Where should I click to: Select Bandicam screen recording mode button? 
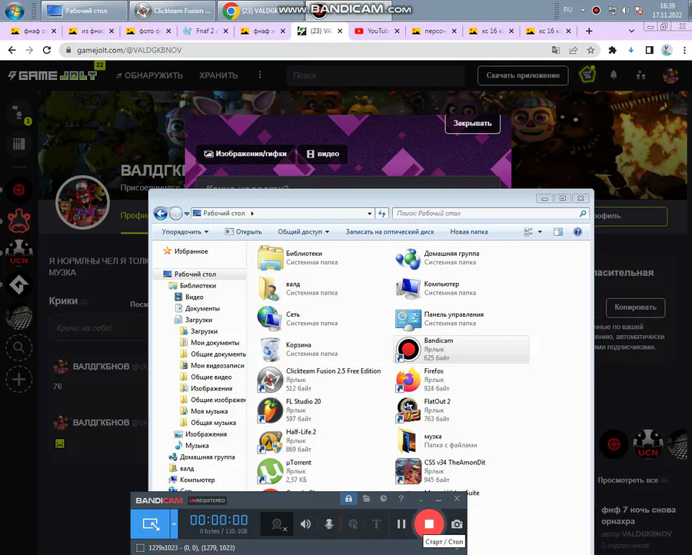151,524
